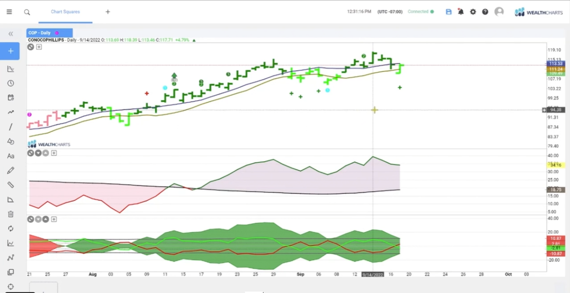Disable the middle oscillator panel
Screen dimensions: 570x293
pyautogui.click(x=30, y=153)
